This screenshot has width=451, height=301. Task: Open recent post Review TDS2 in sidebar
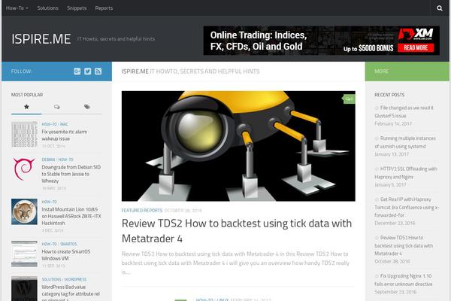[404, 245]
